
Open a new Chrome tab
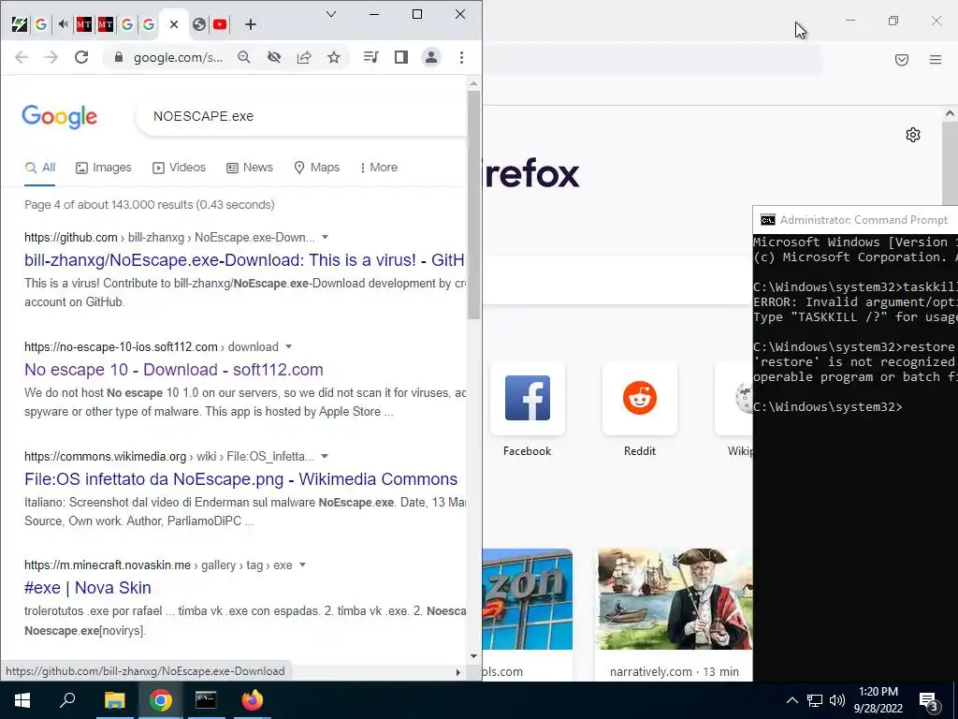pos(251,24)
